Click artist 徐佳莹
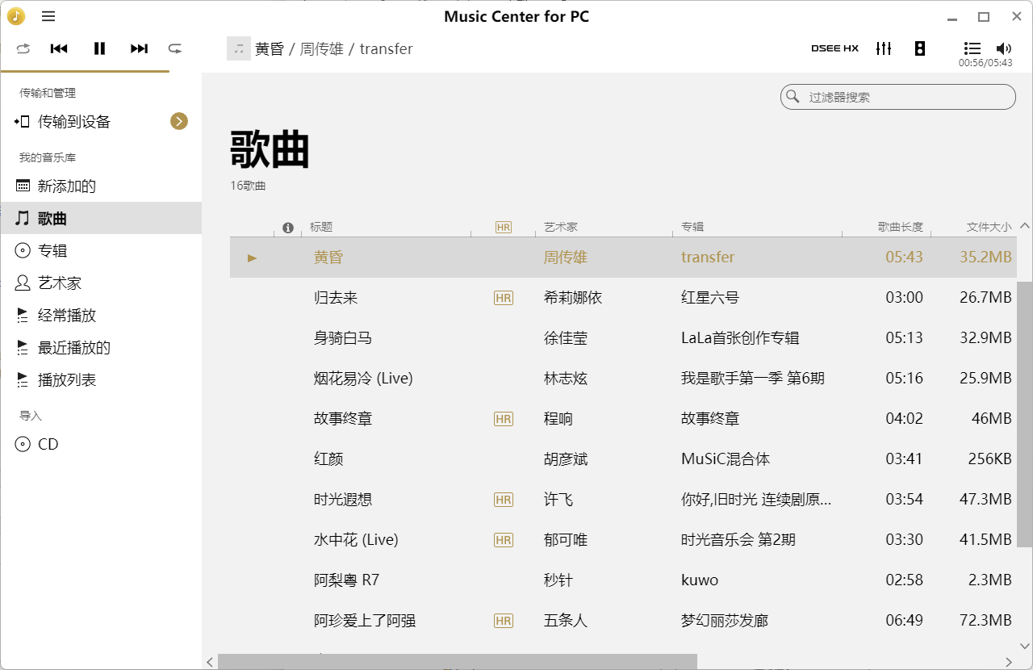This screenshot has height=670, width=1033. [566, 338]
